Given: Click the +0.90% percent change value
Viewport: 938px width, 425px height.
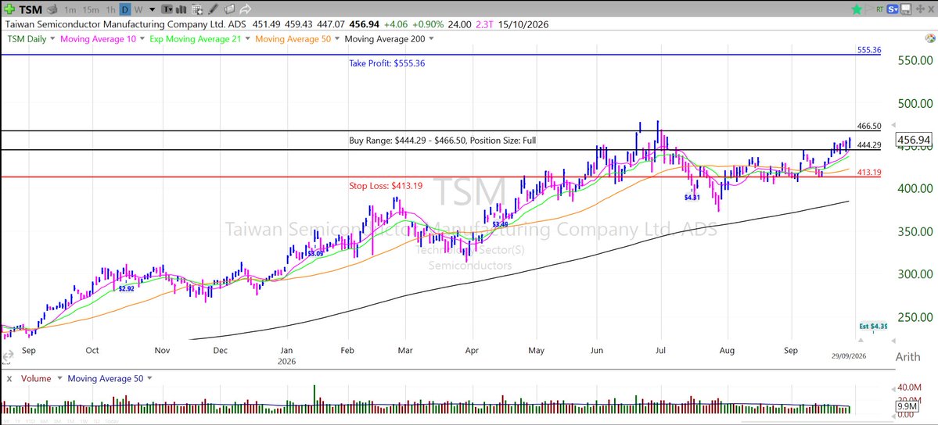Looking at the screenshot, I should pos(428,24).
